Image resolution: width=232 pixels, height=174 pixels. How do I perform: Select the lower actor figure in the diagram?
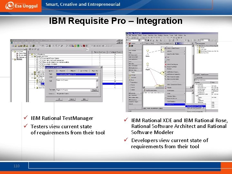pos(148,66)
